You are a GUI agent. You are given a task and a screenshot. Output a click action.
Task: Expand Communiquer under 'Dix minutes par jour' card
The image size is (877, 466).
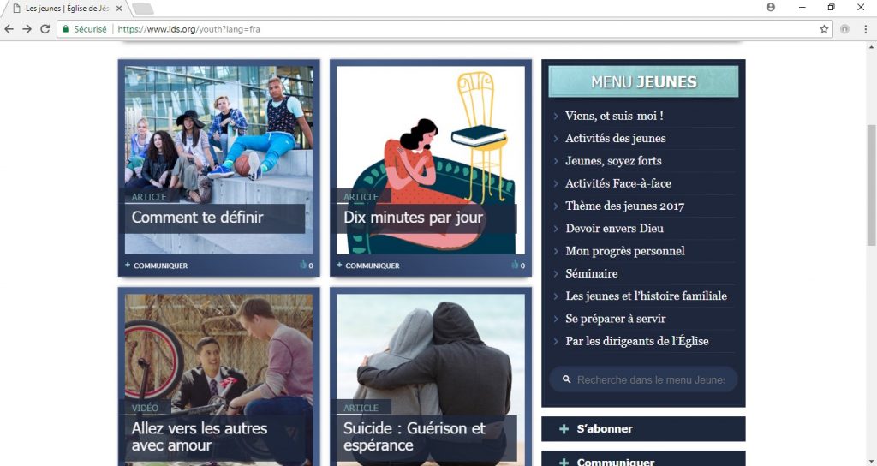(368, 266)
